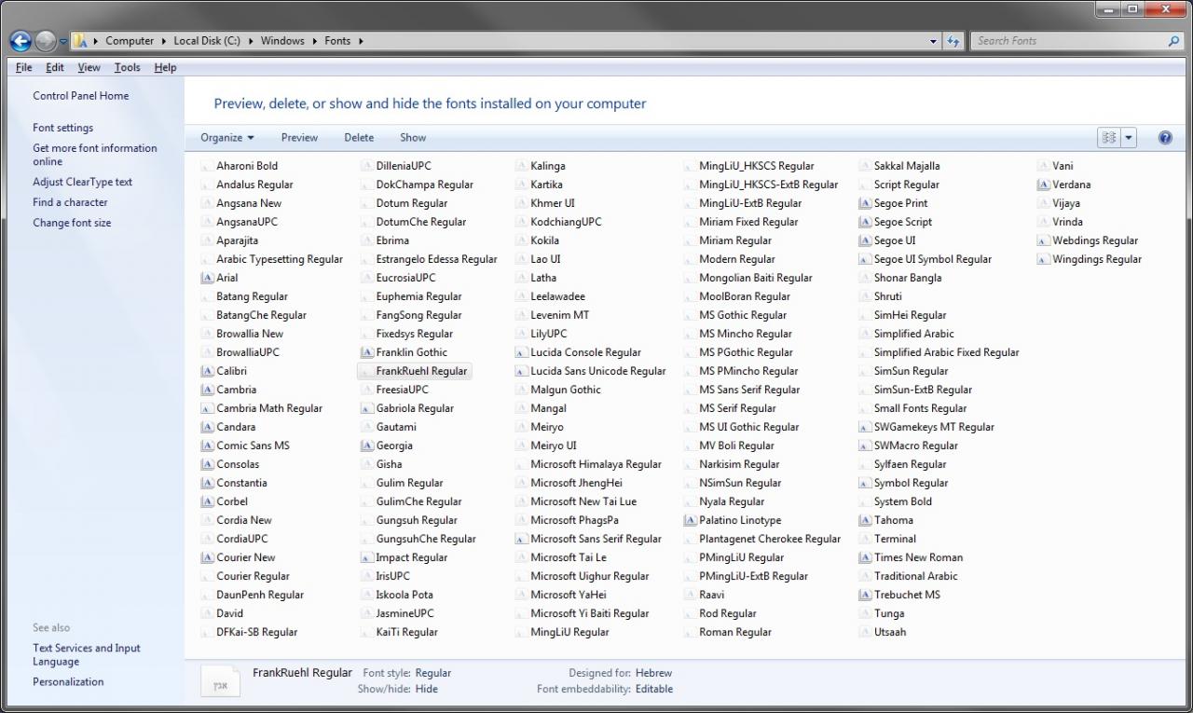The image size is (1193, 713).
Task: Open Control Panel Home link
Action: [81, 96]
